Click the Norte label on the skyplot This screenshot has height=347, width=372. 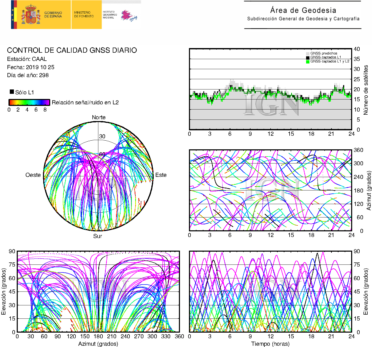click(x=99, y=117)
